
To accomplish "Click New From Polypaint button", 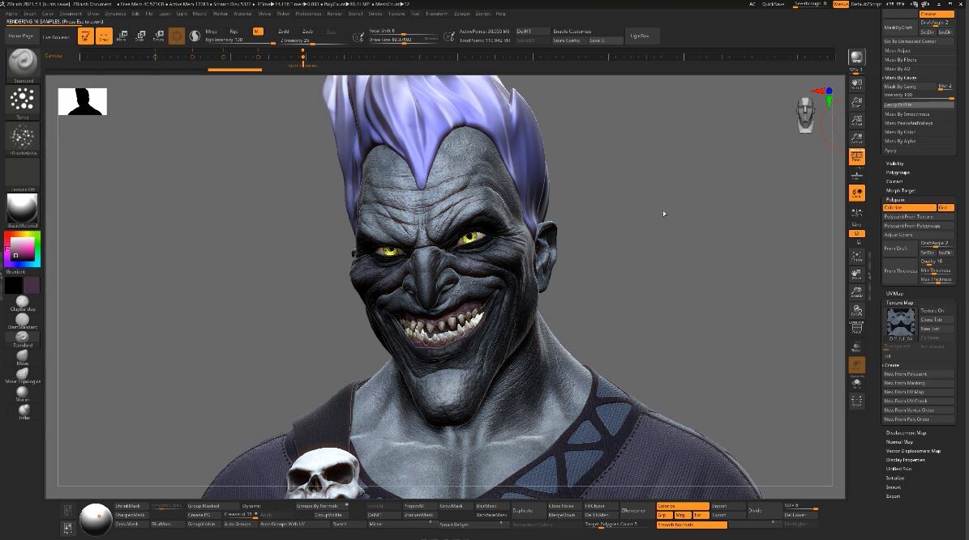I will pos(919,374).
